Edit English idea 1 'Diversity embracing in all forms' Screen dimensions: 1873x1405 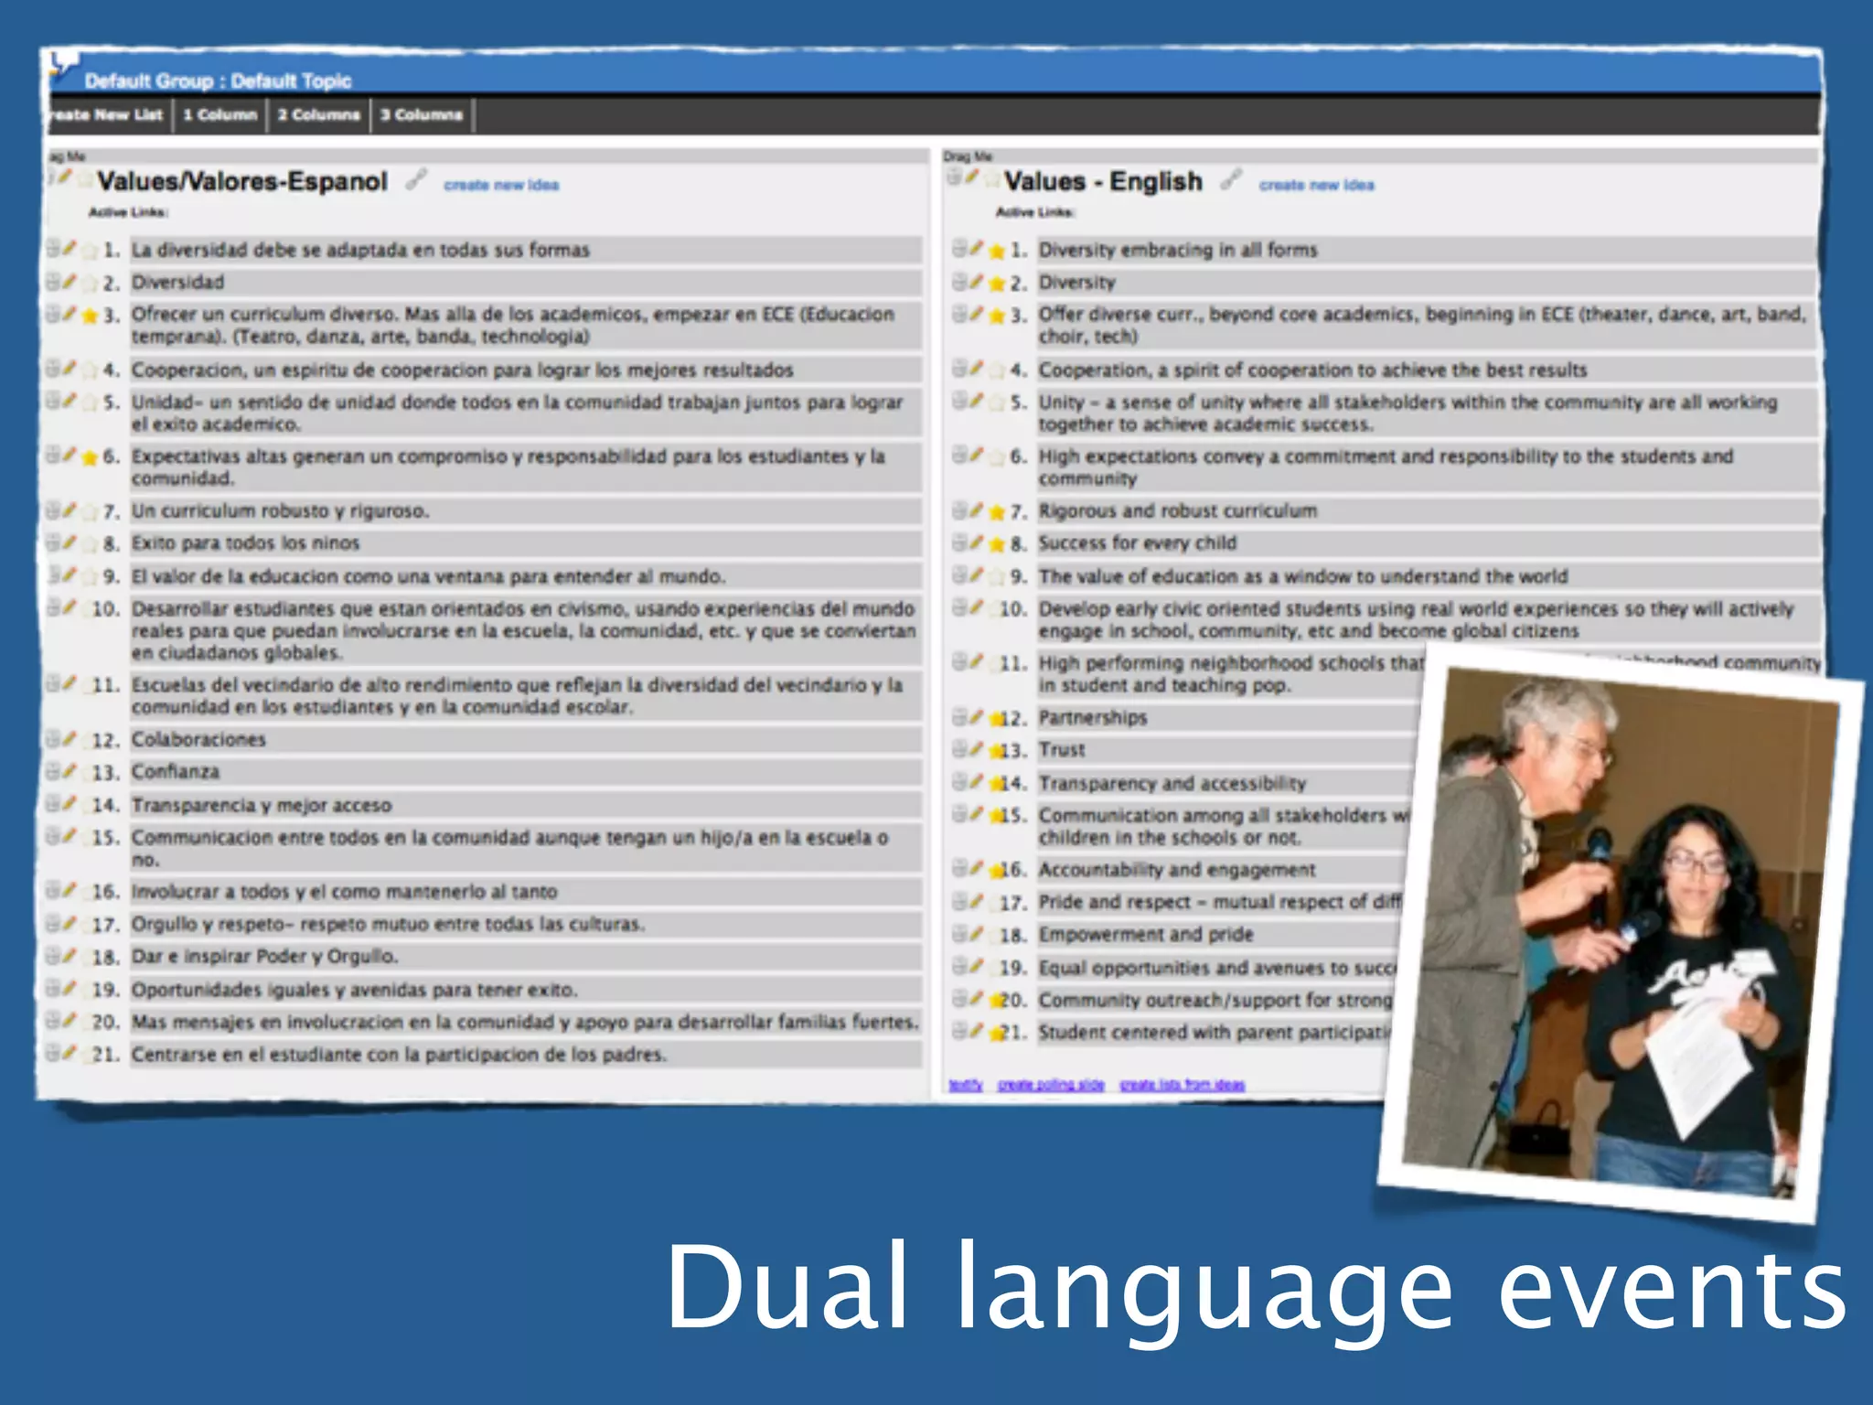point(977,248)
